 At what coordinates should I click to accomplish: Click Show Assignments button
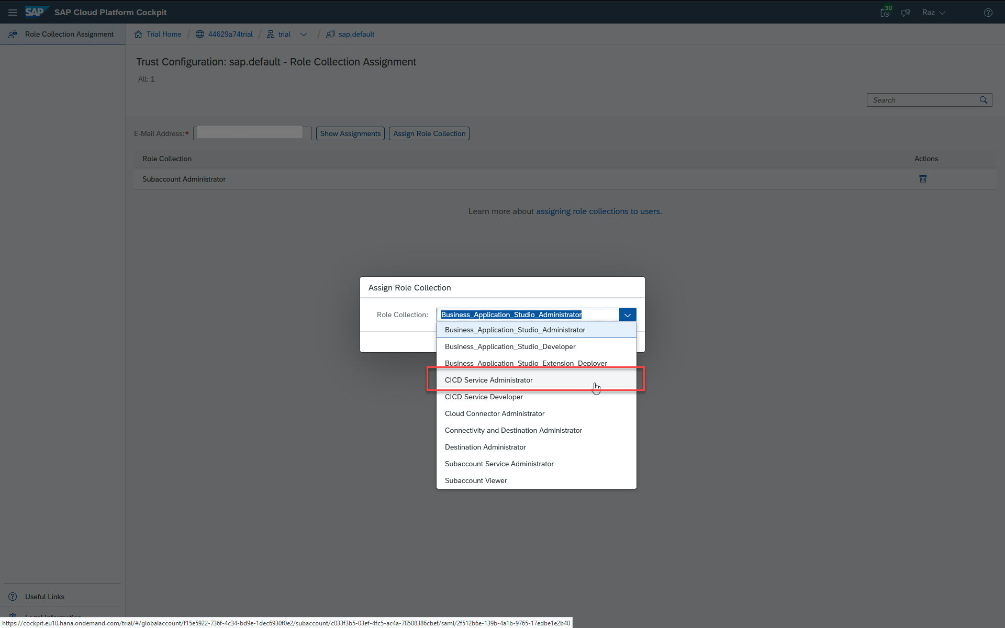(350, 133)
